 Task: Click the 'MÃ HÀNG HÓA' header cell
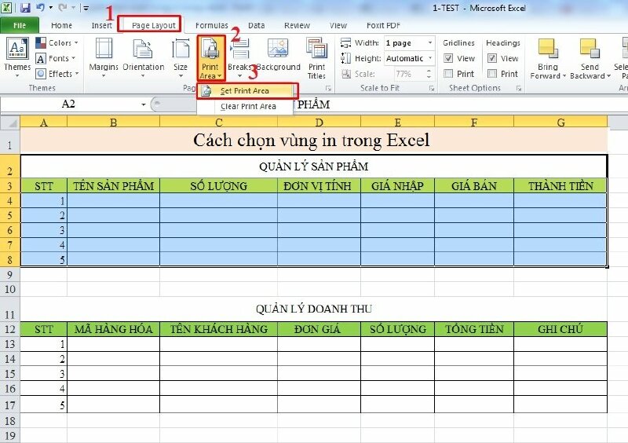click(x=113, y=329)
